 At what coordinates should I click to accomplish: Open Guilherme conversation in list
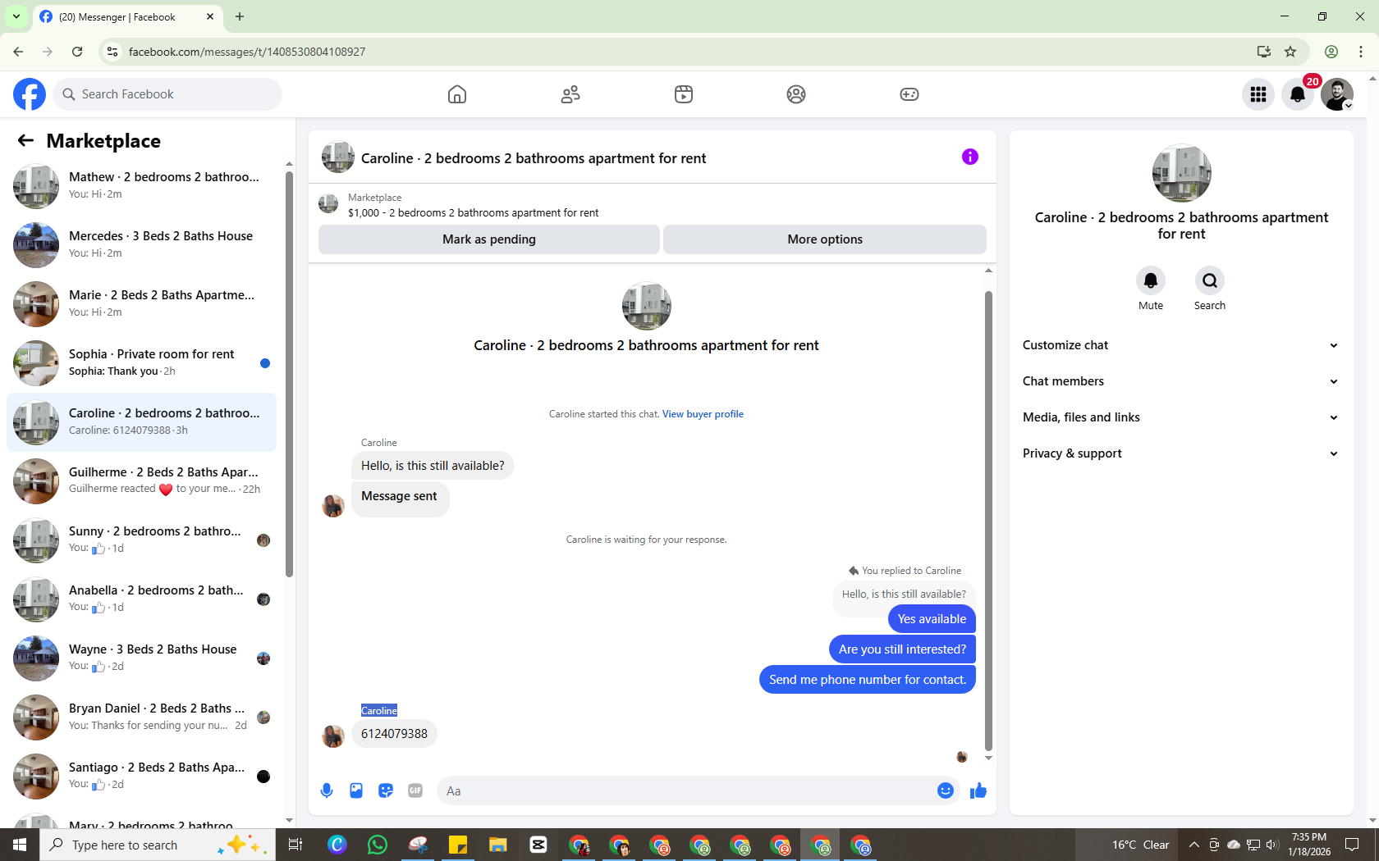141,481
